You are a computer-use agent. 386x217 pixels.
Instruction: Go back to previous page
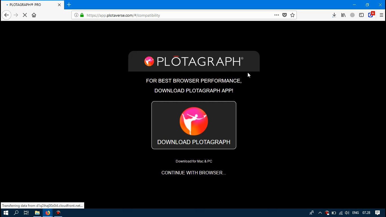coord(6,15)
